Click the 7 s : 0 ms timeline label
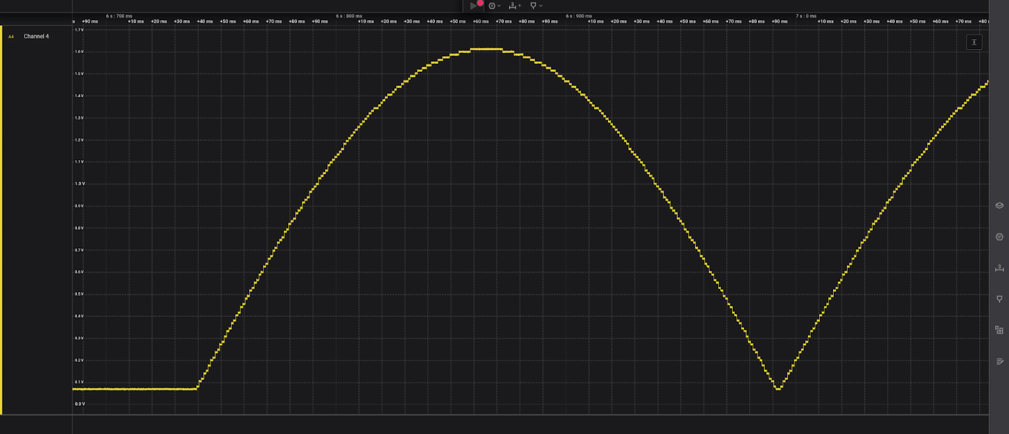1009x434 pixels. (806, 16)
